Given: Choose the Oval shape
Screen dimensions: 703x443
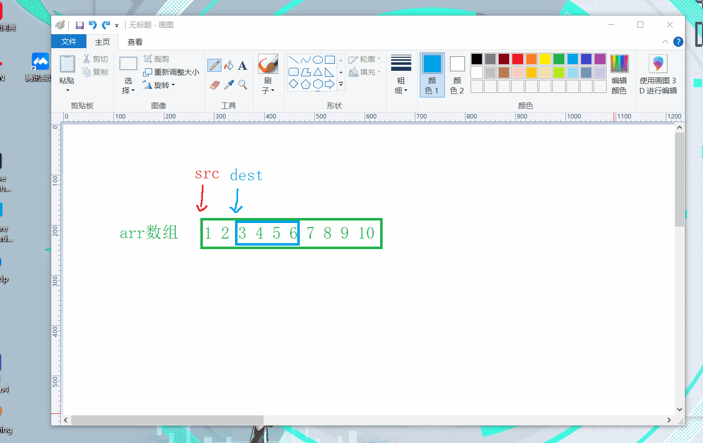Looking at the screenshot, I should [x=318, y=60].
